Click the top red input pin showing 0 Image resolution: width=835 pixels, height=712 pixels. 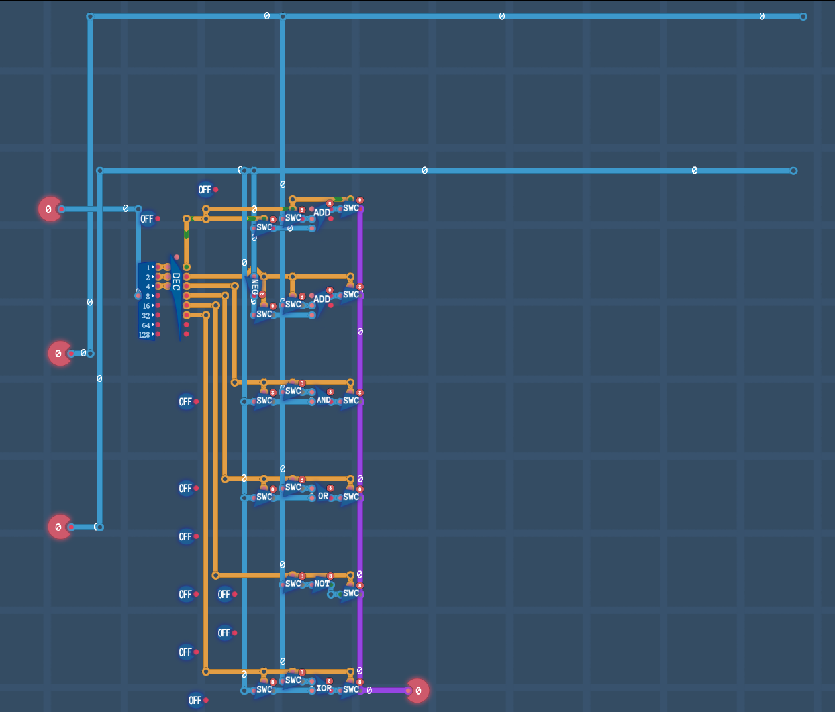[50, 209]
